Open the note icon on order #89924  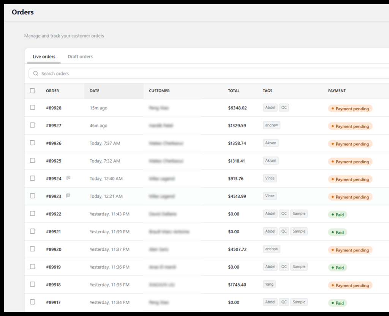[x=68, y=178]
